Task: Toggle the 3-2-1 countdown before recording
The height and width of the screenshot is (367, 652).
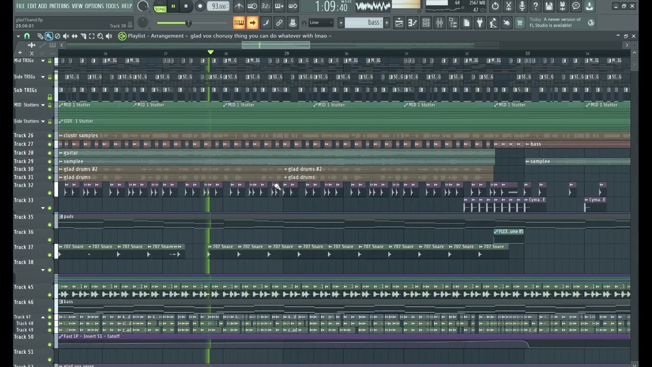Action: pos(265,6)
